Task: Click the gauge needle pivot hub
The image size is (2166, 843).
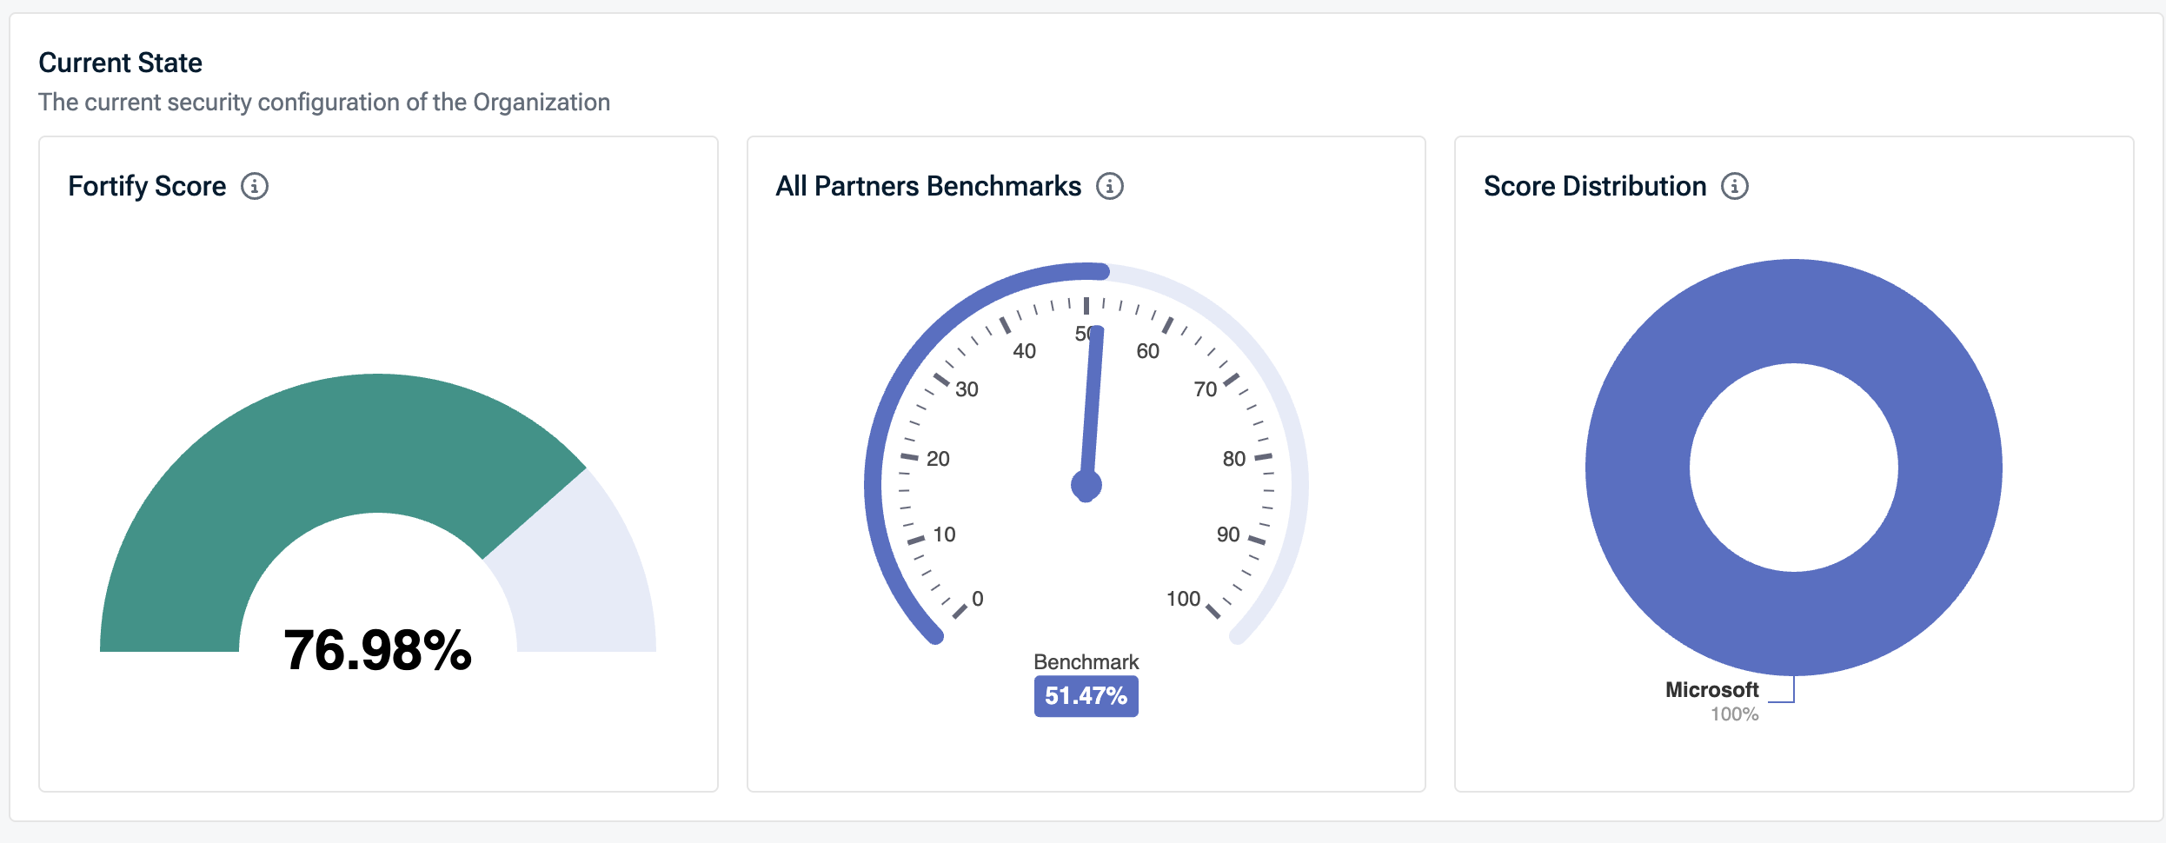Action: 1086,485
